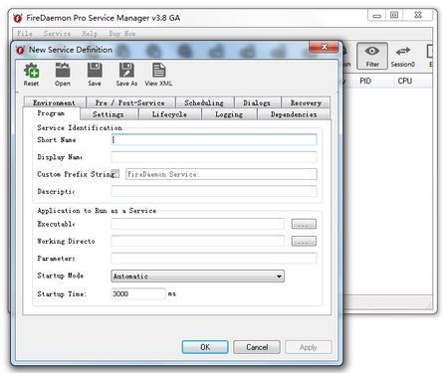Click the Executable path field
Image resolution: width=448 pixels, height=373 pixels.
[198, 224]
